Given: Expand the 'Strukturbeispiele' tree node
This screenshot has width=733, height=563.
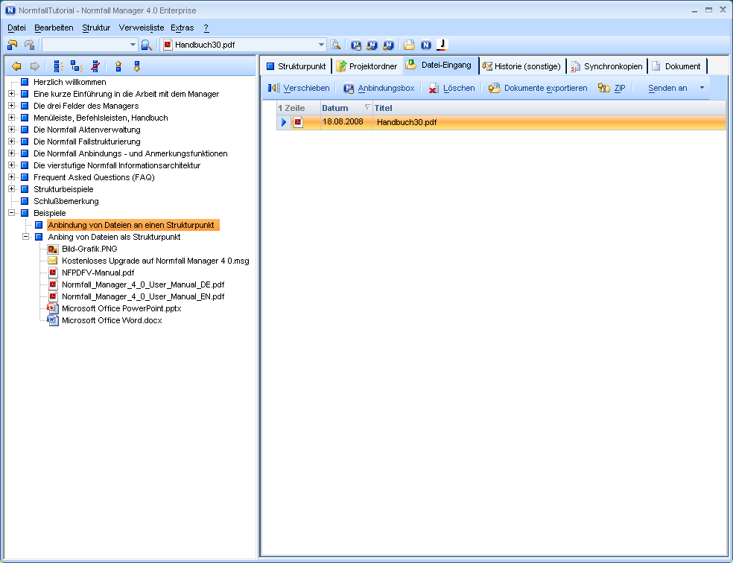Looking at the screenshot, I should point(11,189).
